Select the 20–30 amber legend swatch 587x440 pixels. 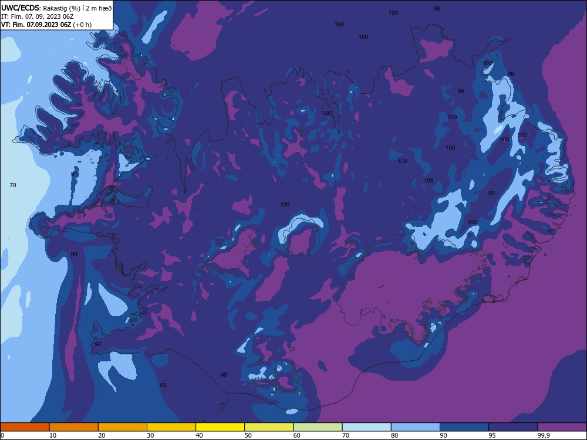pos(123,427)
